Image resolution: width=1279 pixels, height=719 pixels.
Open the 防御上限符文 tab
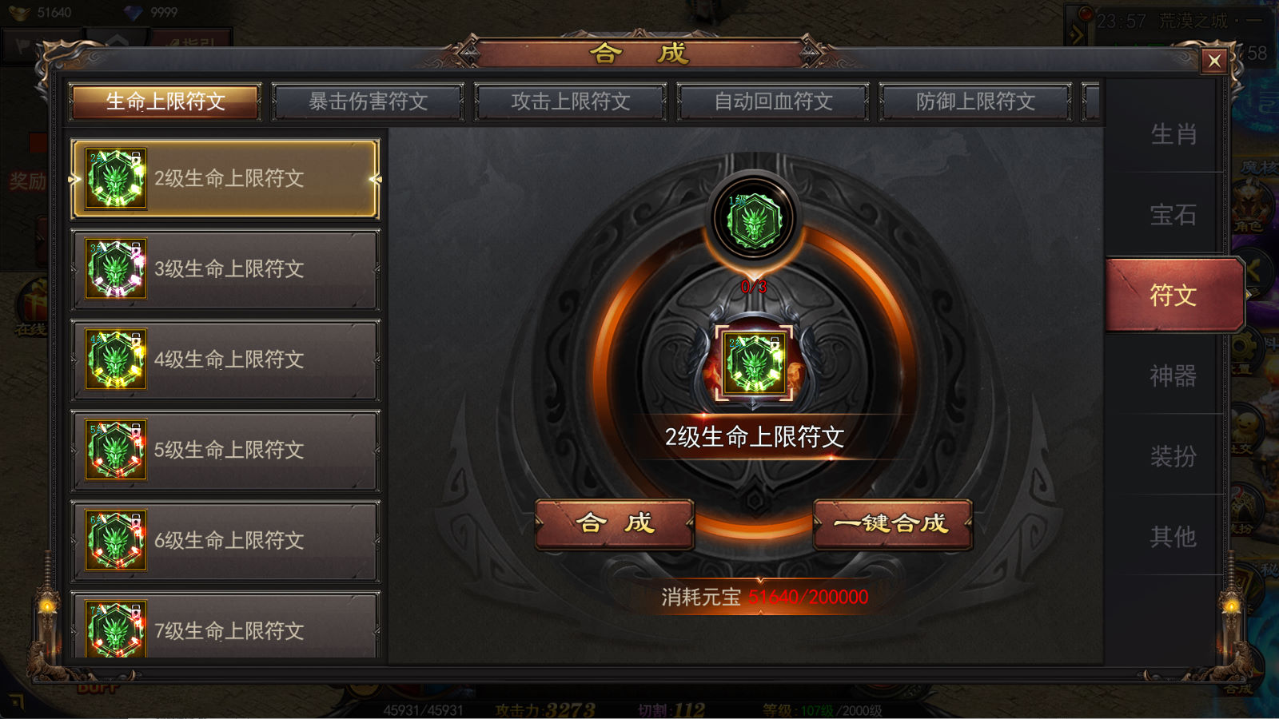[x=975, y=101]
